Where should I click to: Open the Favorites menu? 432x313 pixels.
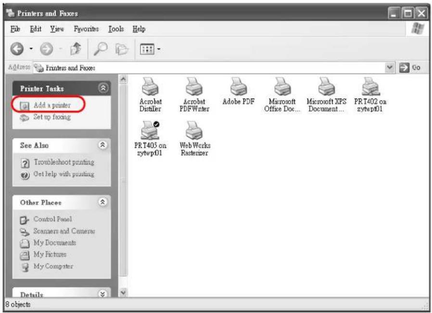coord(86,29)
